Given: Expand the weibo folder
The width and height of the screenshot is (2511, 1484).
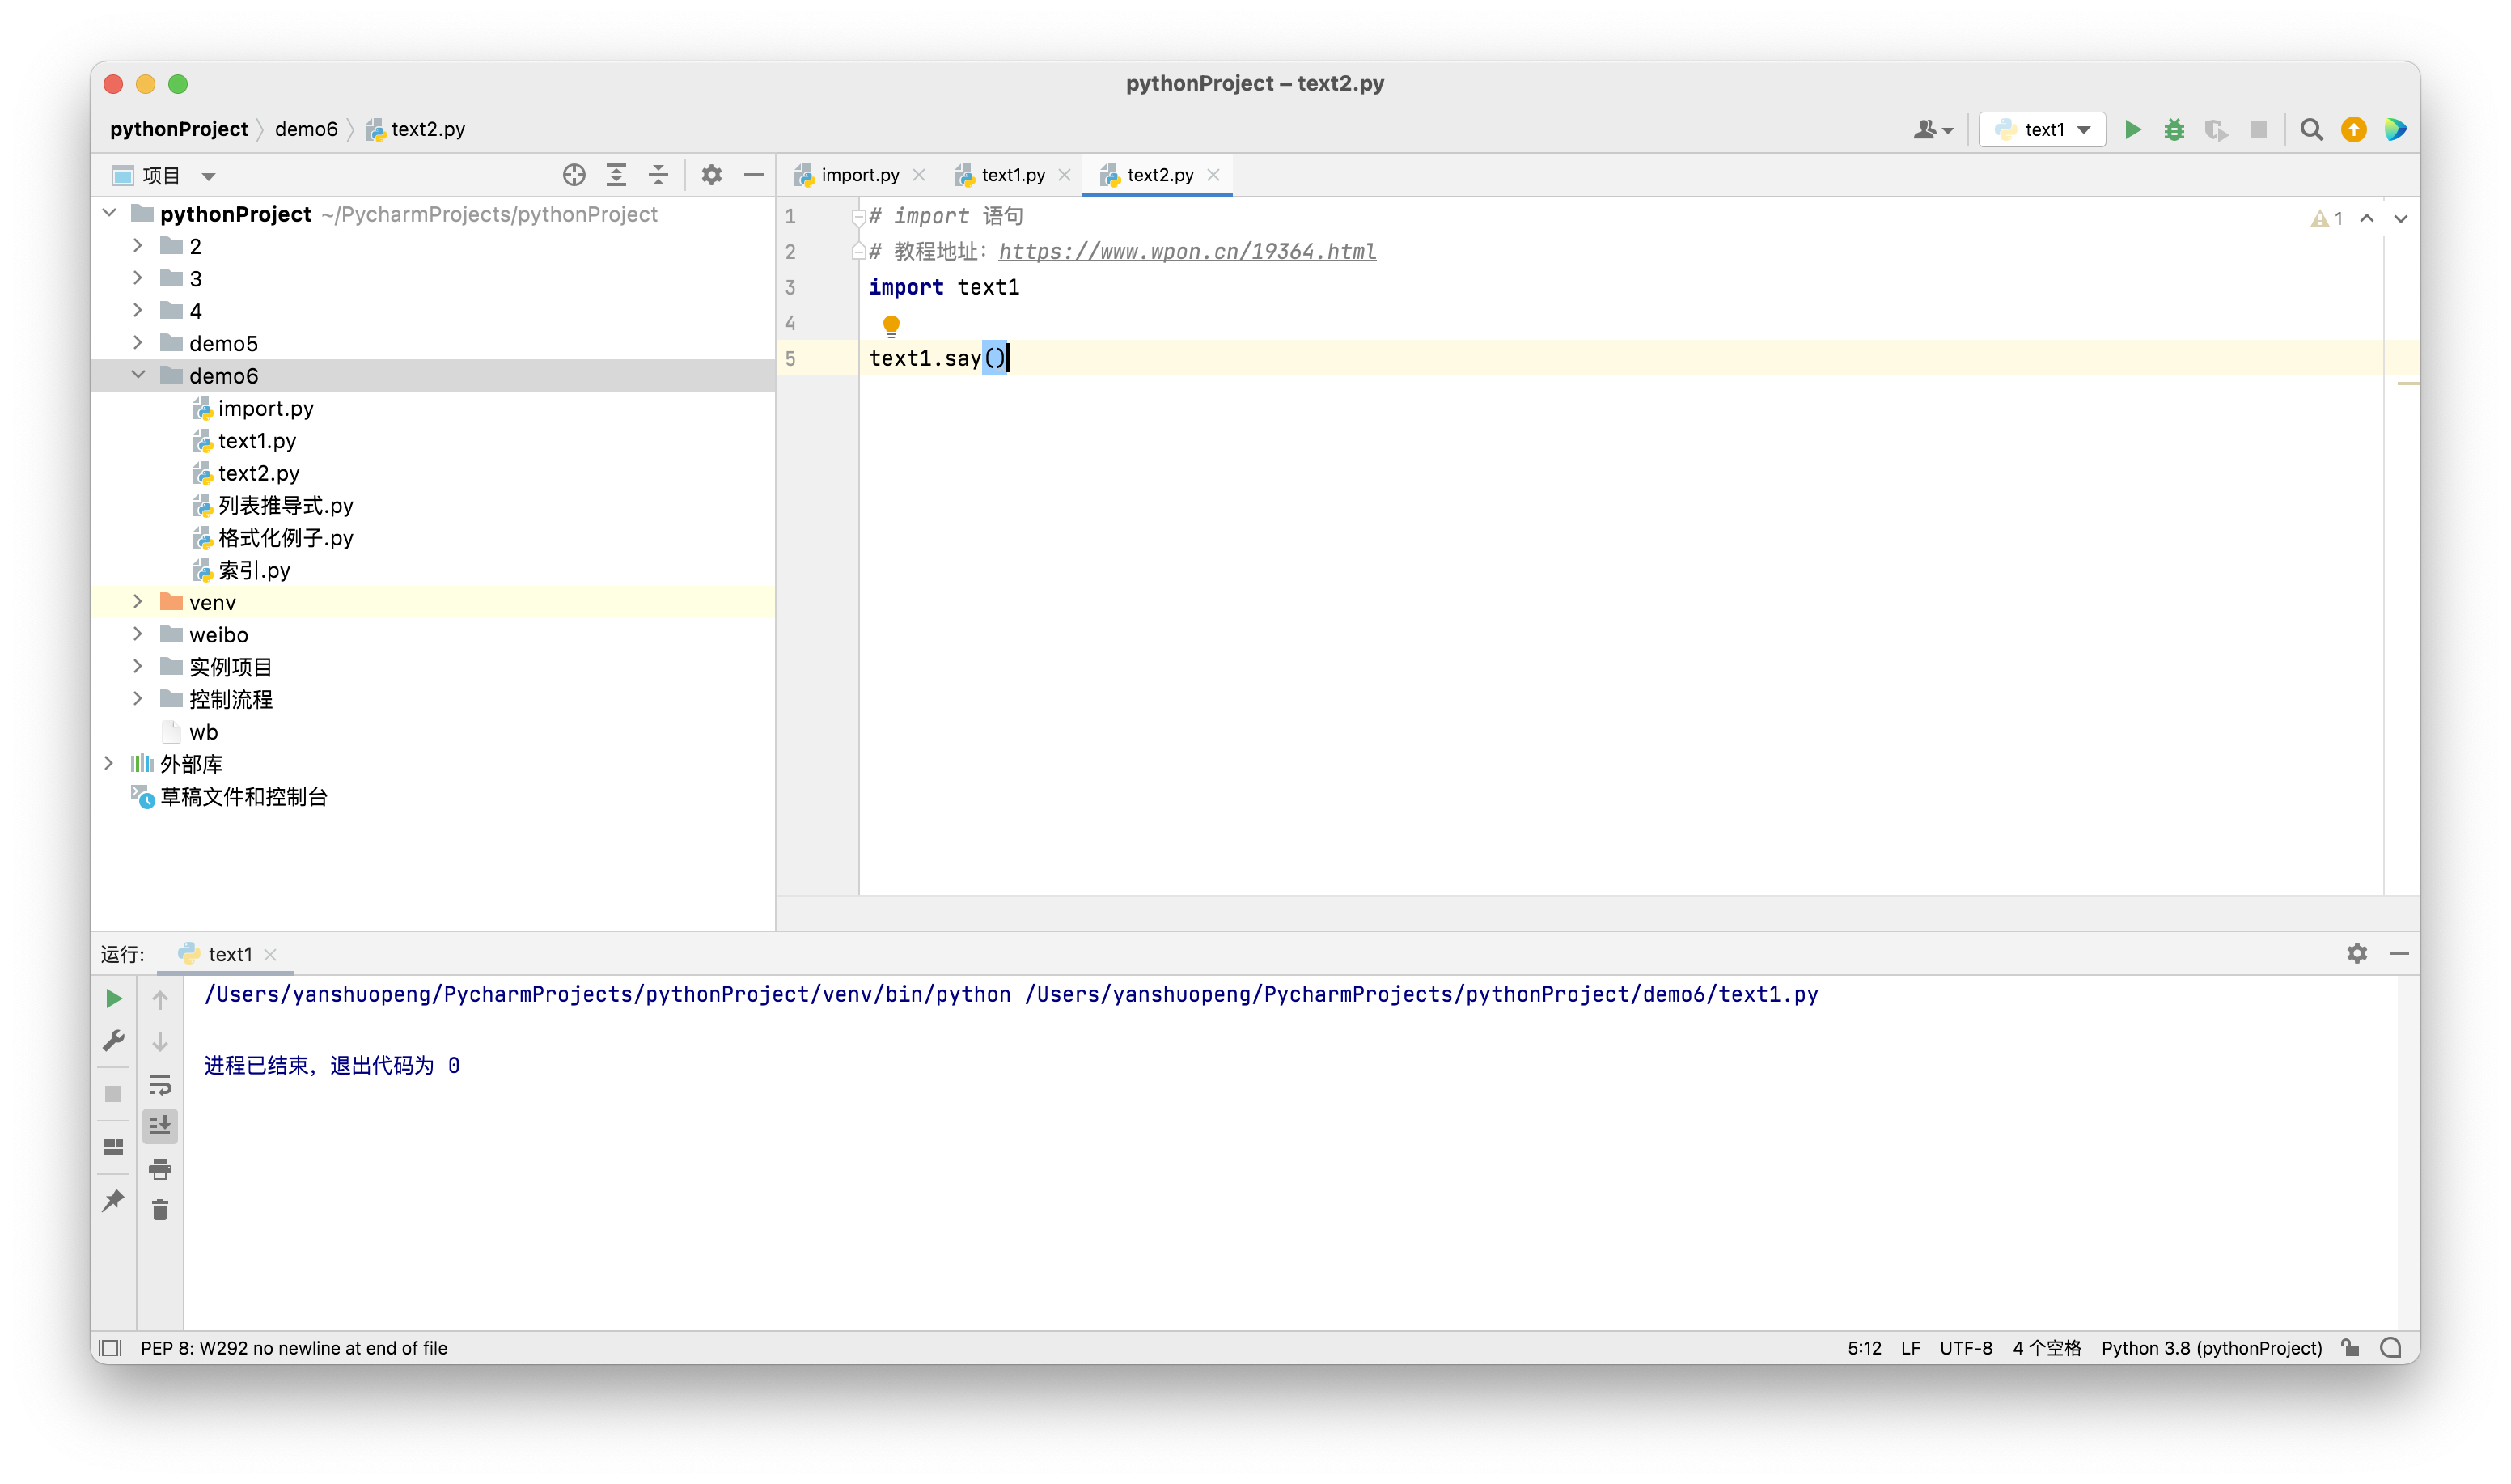Looking at the screenshot, I should pyautogui.click(x=138, y=634).
